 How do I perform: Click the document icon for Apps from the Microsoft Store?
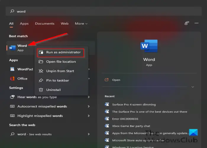(107, 133)
